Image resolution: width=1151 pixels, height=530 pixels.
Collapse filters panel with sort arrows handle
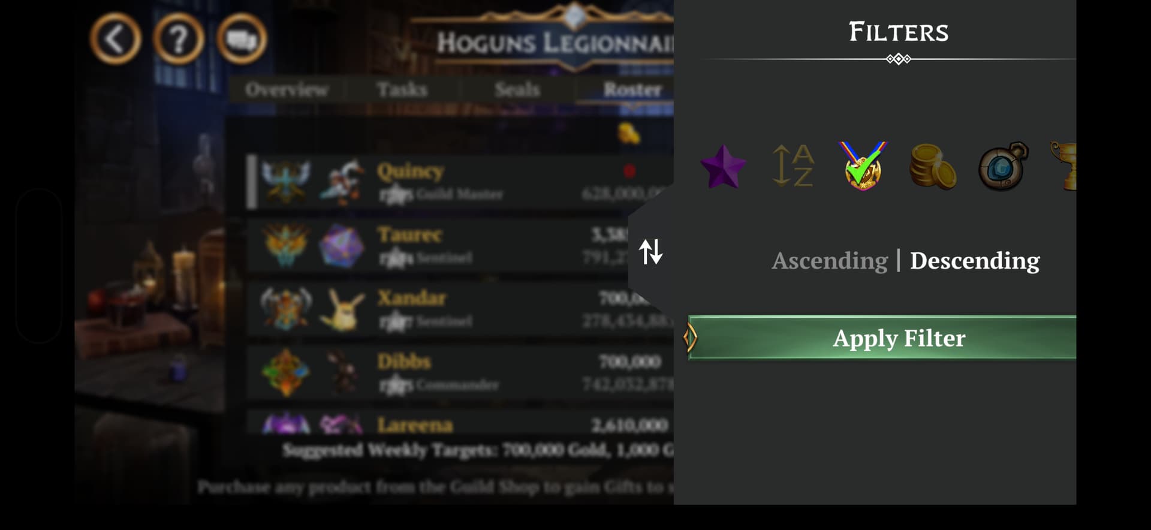point(651,252)
